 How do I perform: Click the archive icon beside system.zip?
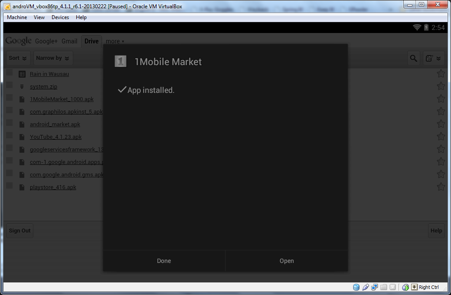22,87
